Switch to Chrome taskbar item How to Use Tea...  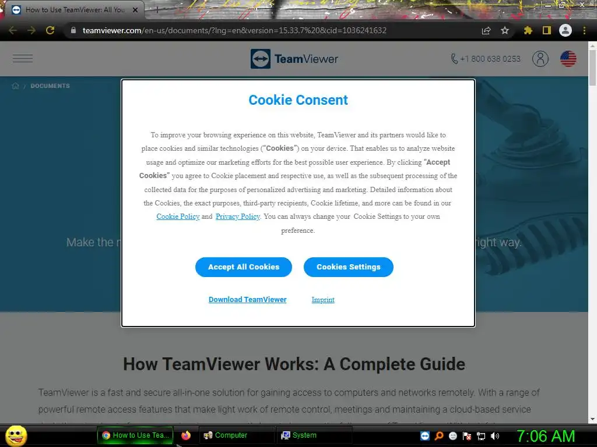[135, 435]
